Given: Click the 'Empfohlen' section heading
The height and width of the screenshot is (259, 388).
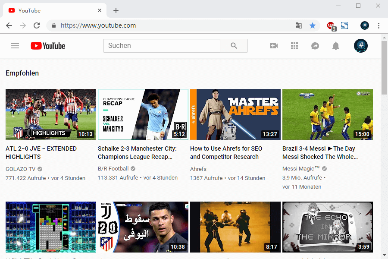Looking at the screenshot, I should point(22,73).
